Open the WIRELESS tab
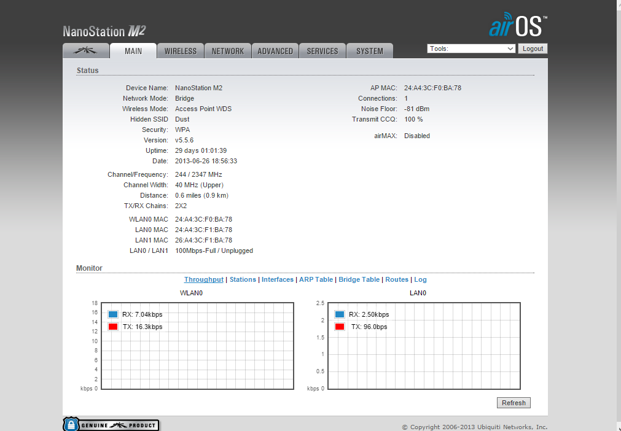Viewport: 621px width, 431px height. click(x=181, y=51)
